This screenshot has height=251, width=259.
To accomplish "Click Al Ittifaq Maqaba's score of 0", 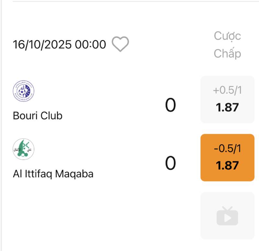I will pos(170,163).
